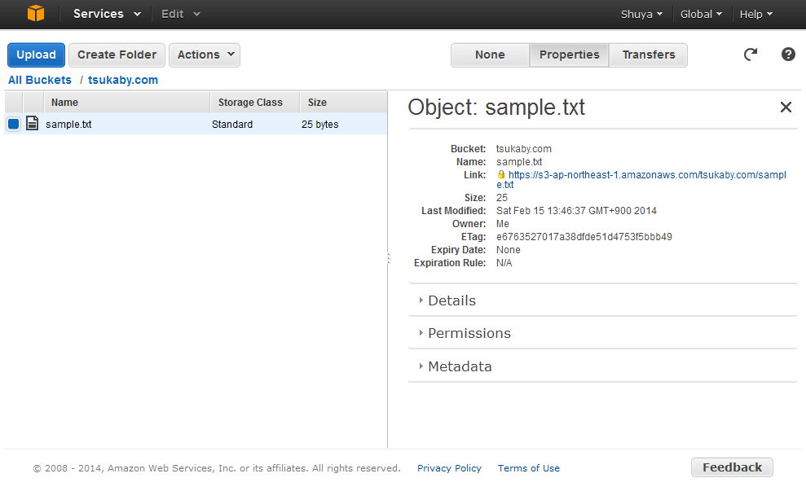Switch to the Transfers tab
This screenshot has width=806, height=491.
pos(649,55)
